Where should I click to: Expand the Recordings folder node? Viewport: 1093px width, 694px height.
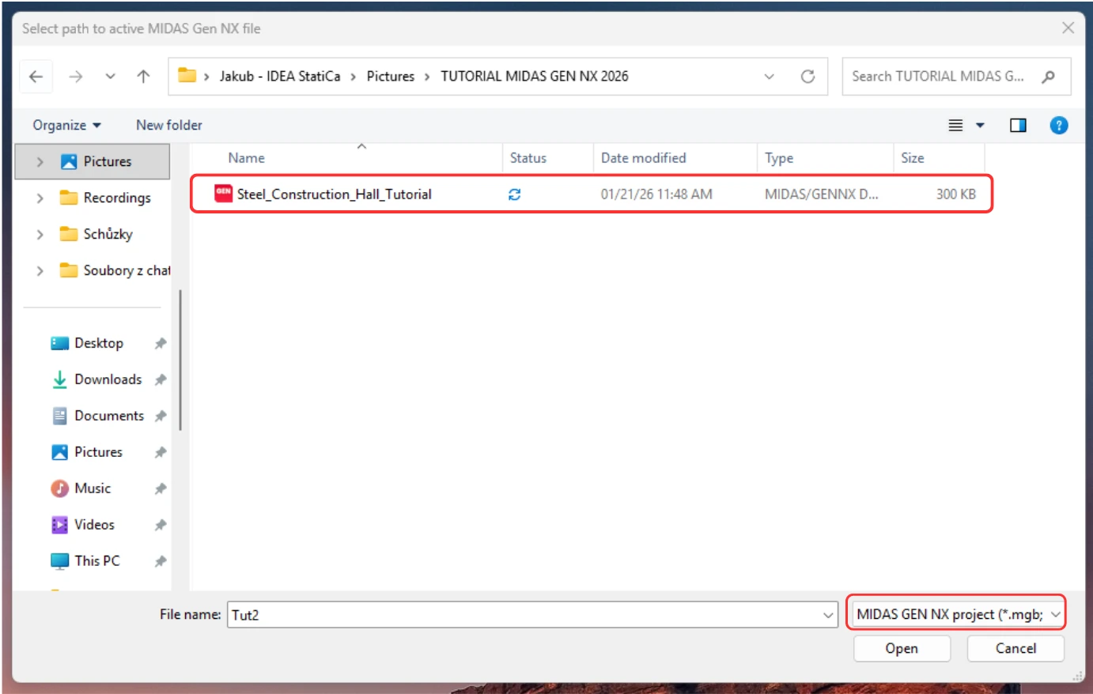click(x=40, y=198)
